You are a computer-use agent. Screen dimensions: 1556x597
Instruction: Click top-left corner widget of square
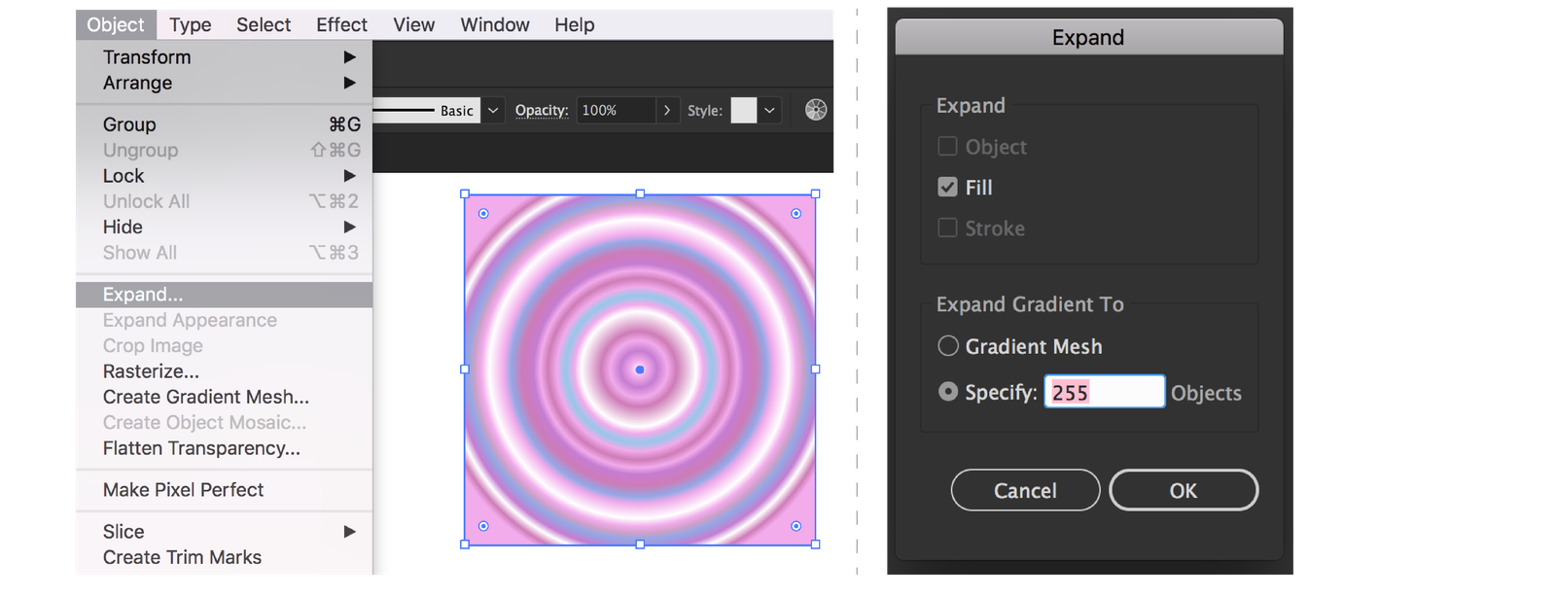click(x=483, y=214)
